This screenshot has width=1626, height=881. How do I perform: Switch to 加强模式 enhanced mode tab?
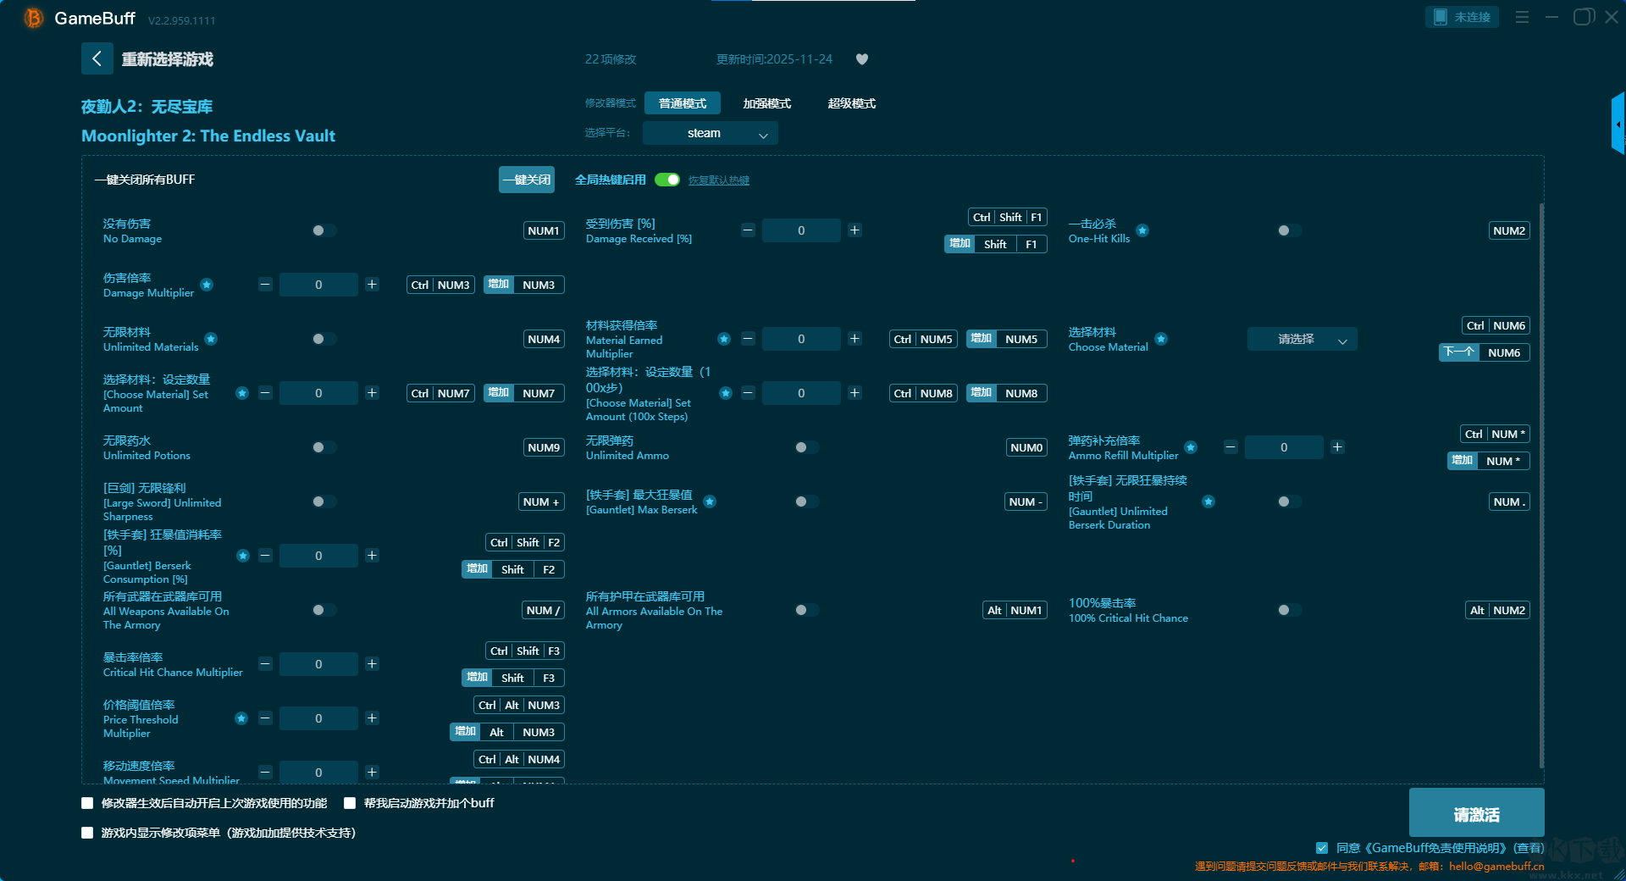(766, 103)
